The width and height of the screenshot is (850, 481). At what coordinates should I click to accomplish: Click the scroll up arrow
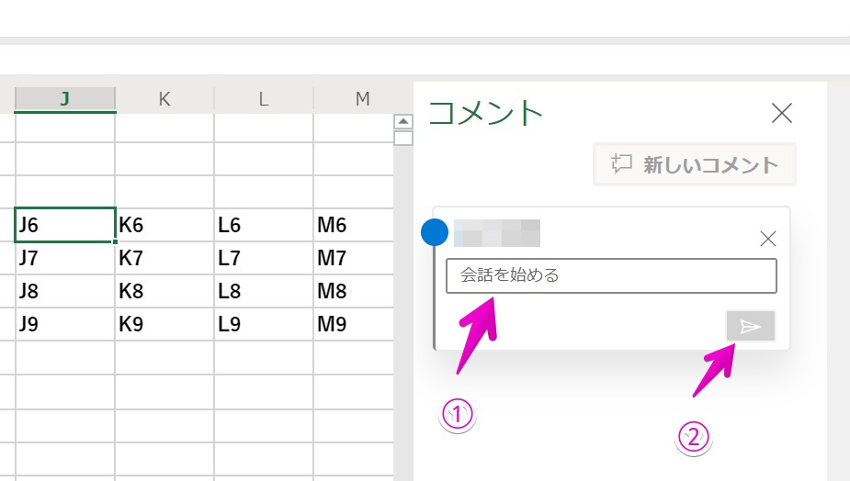(402, 121)
